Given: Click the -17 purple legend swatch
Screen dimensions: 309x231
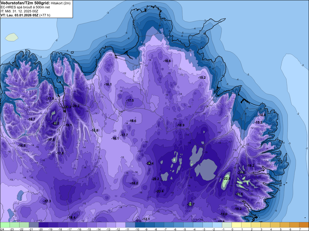Looking at the screenshot, I should coord(73,225).
